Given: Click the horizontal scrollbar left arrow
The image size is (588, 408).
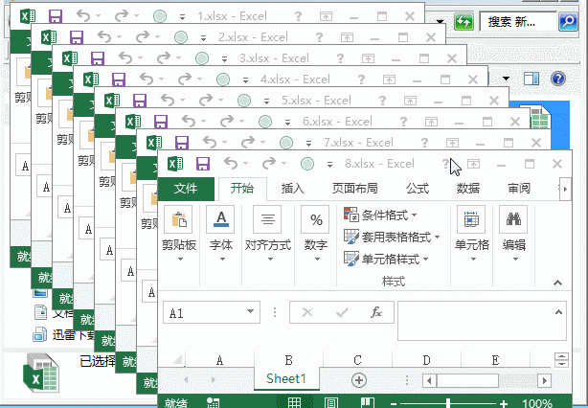Looking at the screenshot, I should pos(429,381).
